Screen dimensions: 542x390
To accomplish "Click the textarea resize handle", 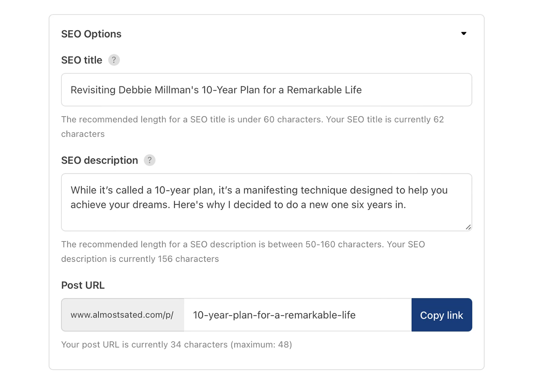I will 468,228.
